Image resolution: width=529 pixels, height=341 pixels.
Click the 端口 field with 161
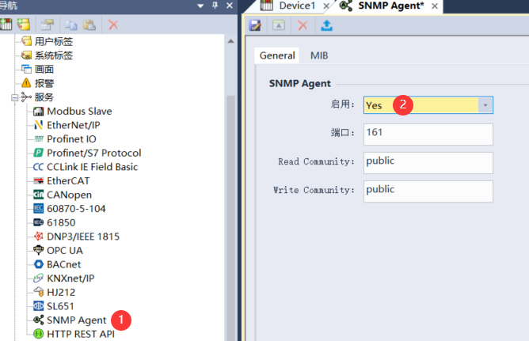(428, 135)
